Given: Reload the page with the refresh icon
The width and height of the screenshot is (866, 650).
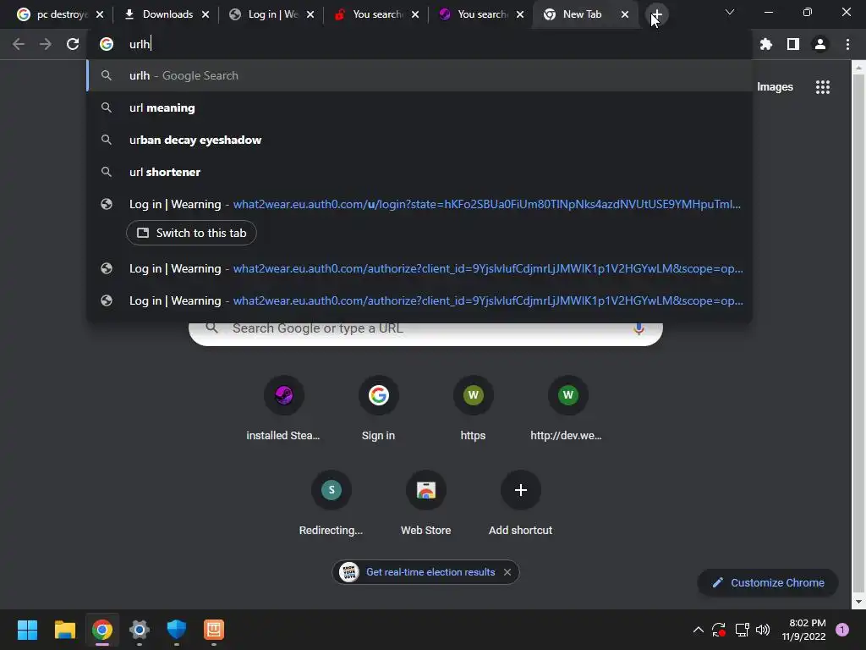Looking at the screenshot, I should pos(73,44).
